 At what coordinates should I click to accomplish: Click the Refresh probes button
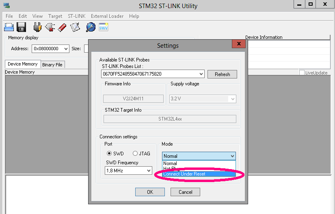(x=222, y=74)
